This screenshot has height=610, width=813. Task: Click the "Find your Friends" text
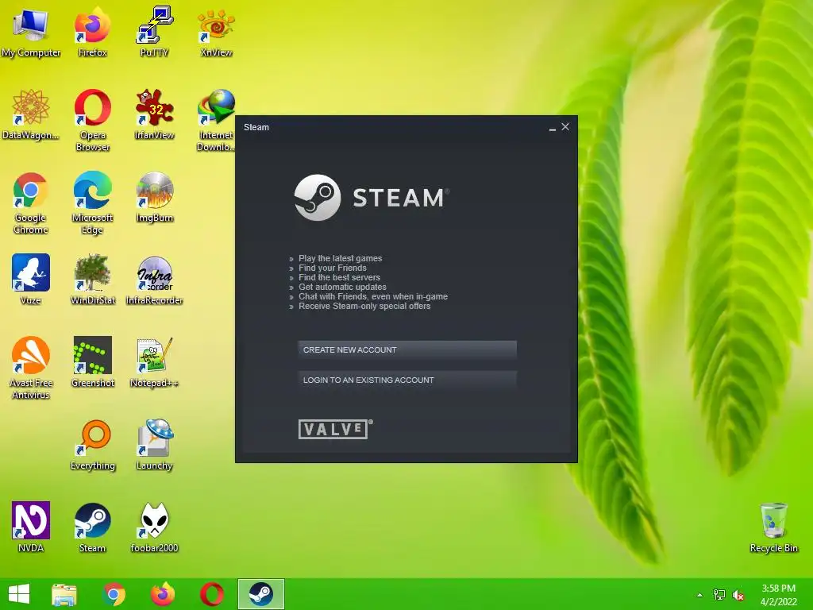point(333,268)
